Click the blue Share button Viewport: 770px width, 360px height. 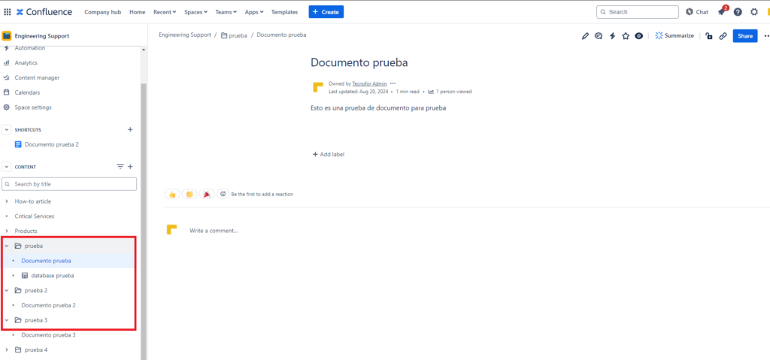(744, 35)
